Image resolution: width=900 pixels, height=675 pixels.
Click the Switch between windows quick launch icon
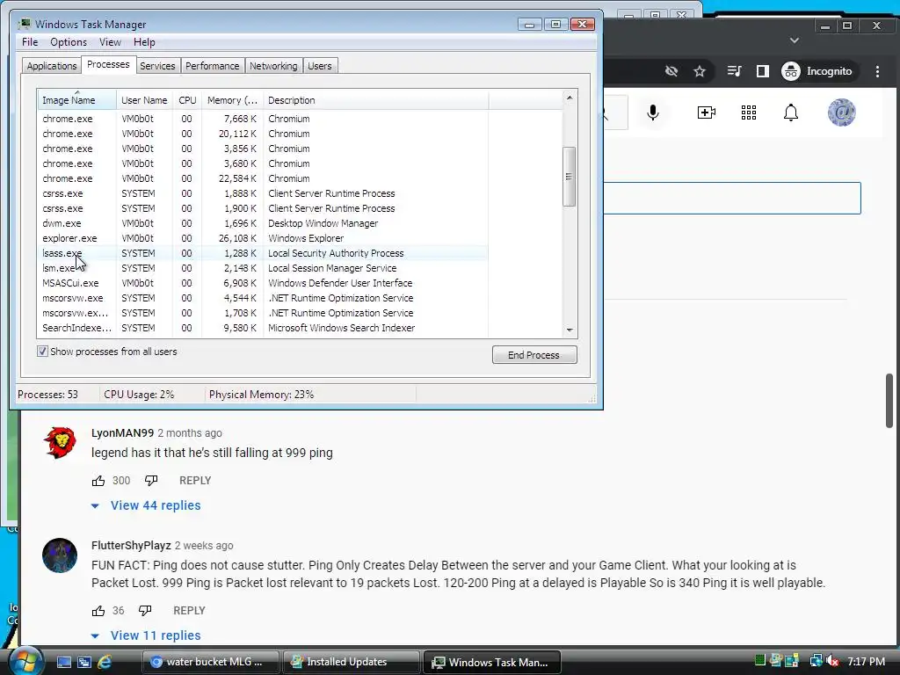click(84, 662)
